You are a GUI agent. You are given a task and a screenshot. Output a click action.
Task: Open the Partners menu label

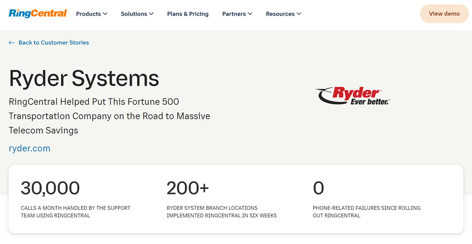(234, 14)
